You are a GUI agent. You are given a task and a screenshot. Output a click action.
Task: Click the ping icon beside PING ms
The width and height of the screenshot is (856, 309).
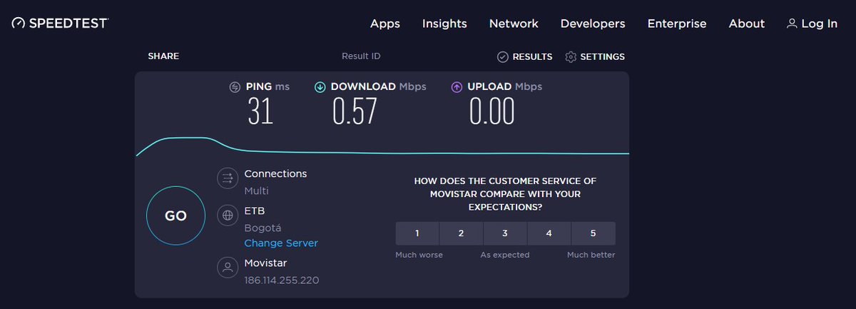pos(235,87)
